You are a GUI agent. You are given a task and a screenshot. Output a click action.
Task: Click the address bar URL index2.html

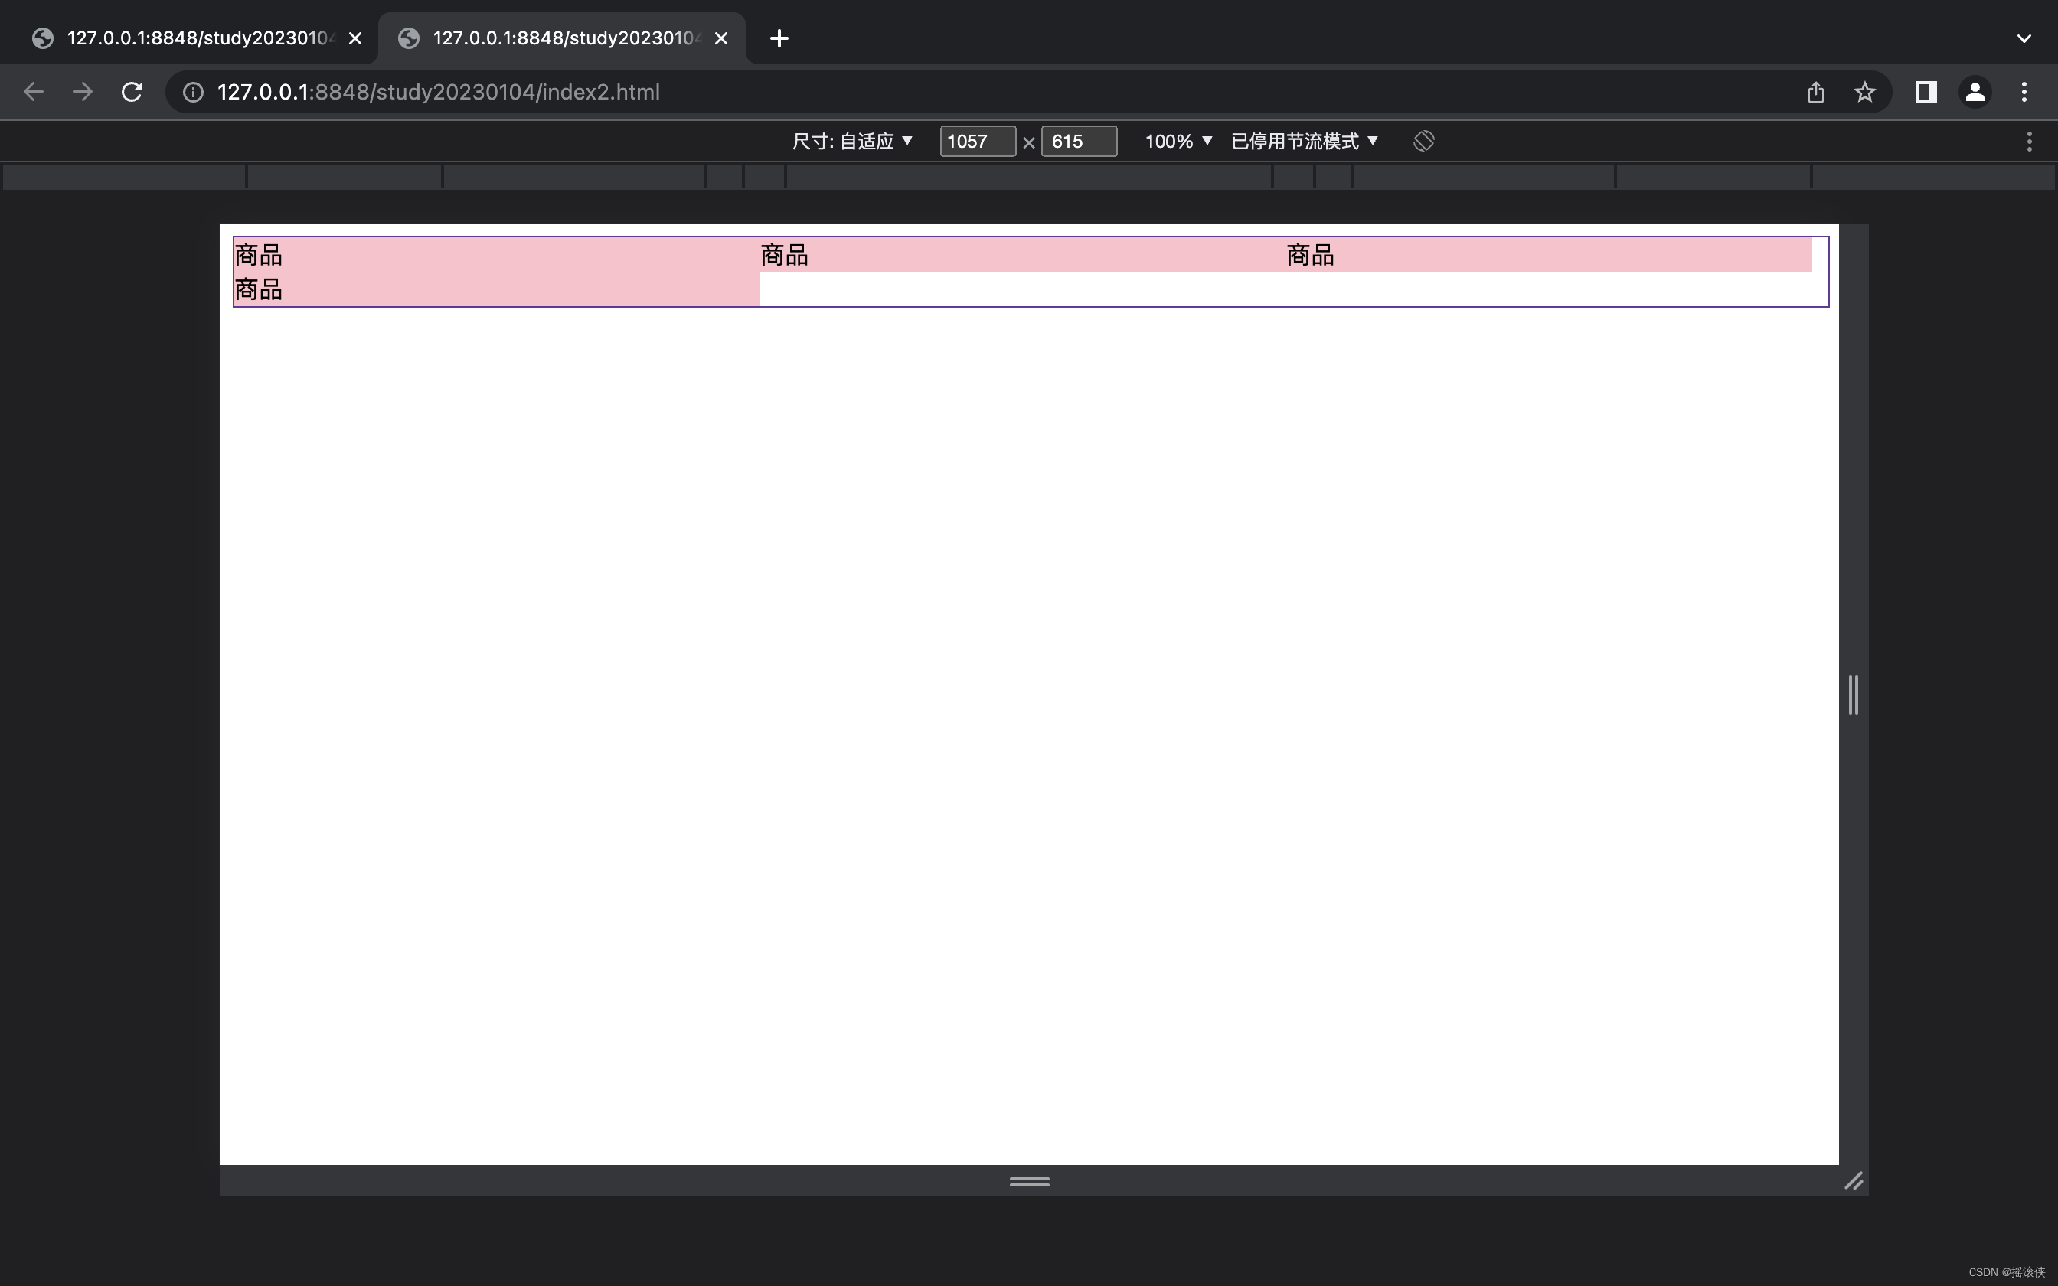point(438,92)
